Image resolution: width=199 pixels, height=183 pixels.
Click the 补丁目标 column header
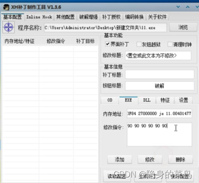[x=86, y=41]
